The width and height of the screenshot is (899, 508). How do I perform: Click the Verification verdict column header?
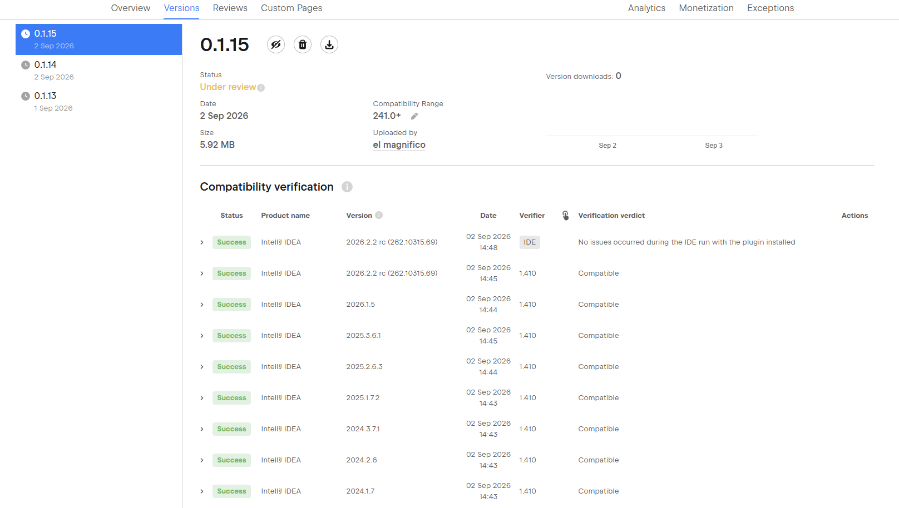611,216
